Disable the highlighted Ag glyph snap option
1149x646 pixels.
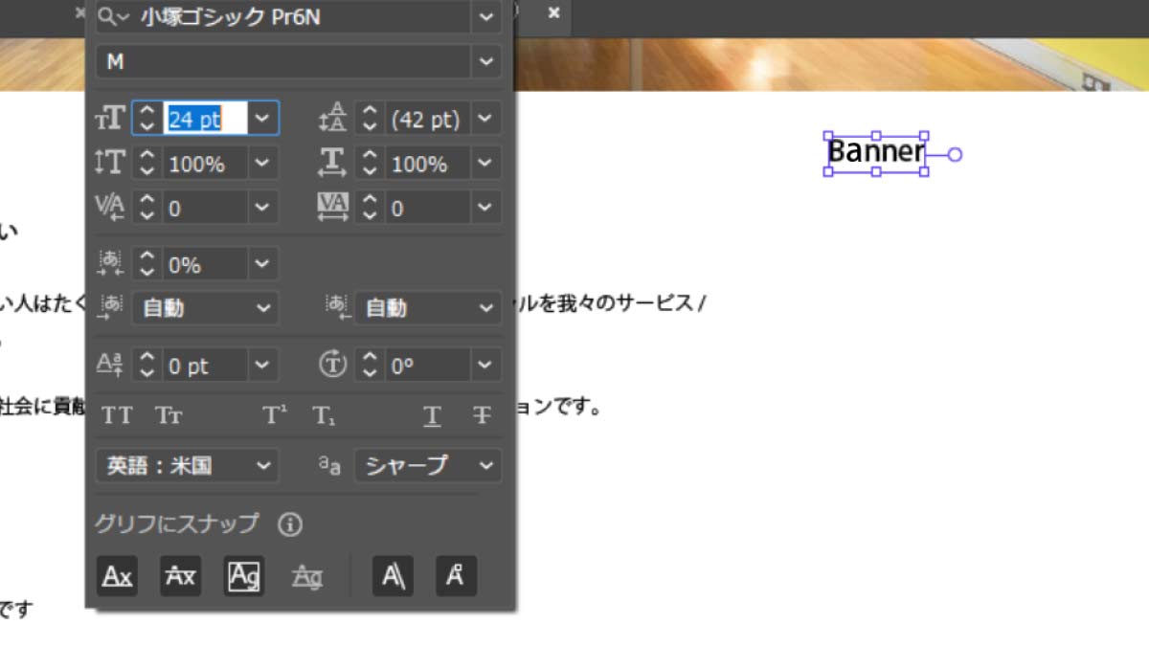pyautogui.click(x=243, y=575)
